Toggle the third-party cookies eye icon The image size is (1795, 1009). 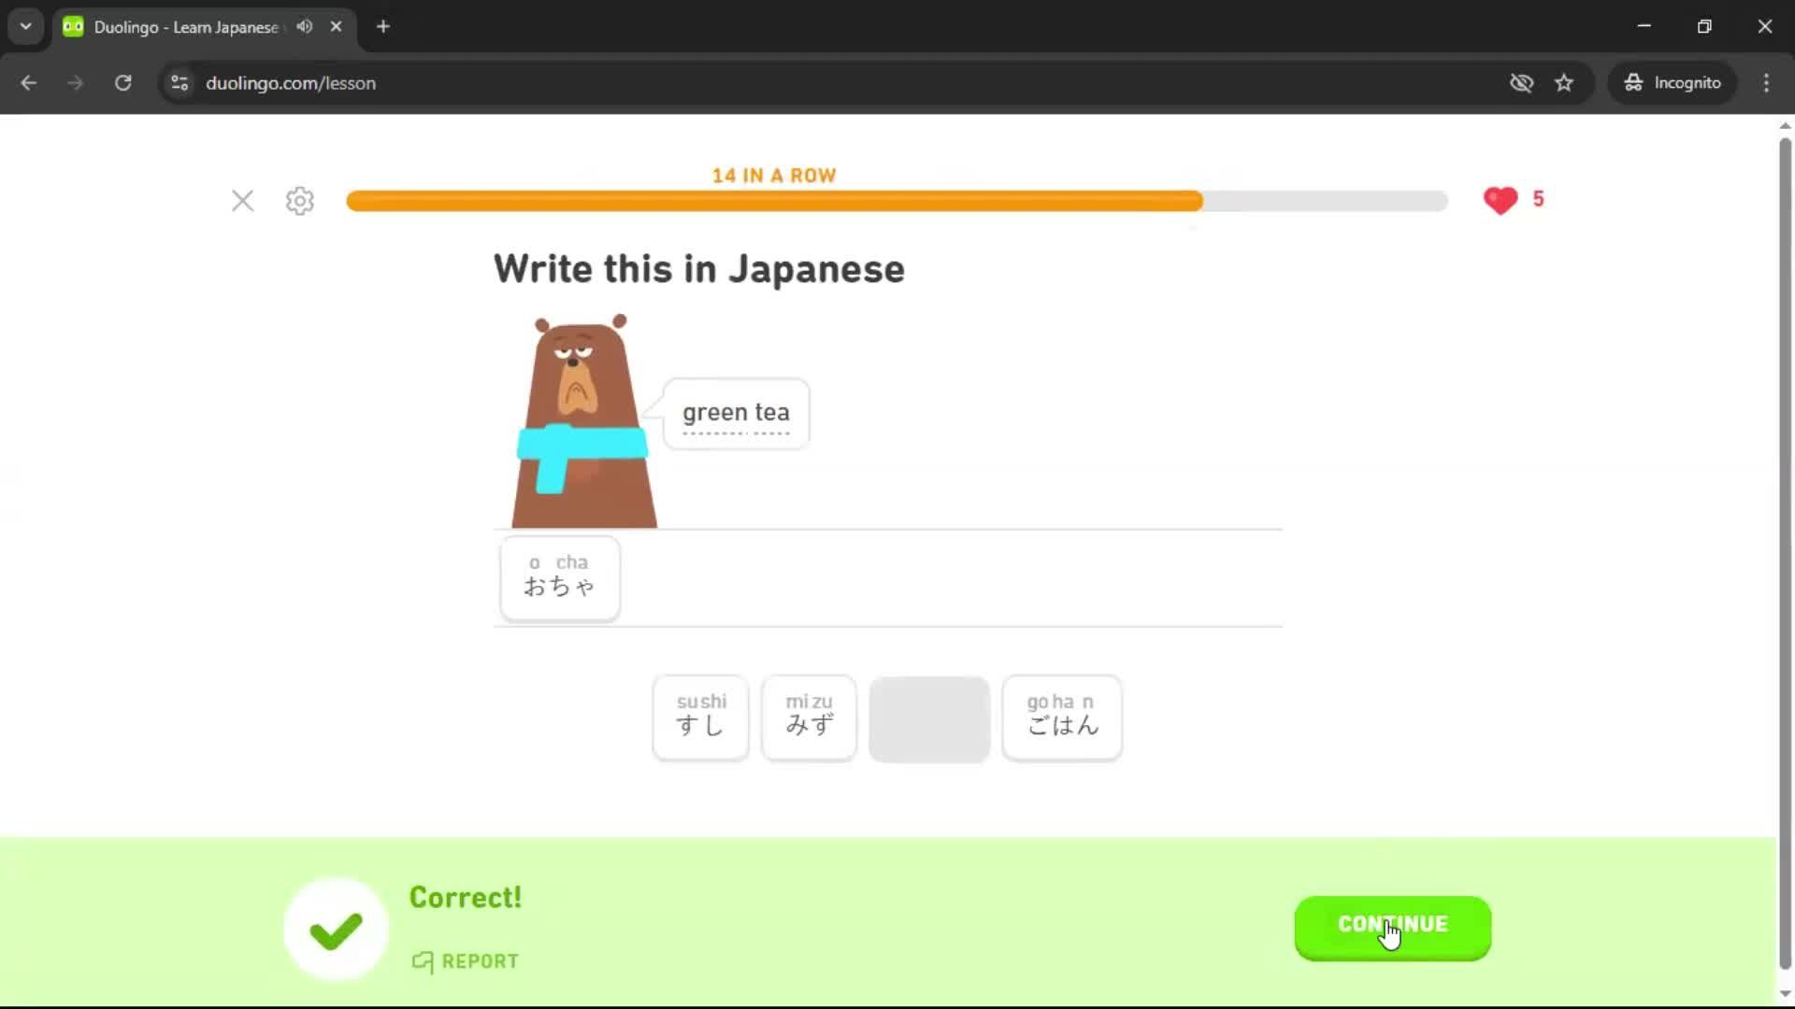pyautogui.click(x=1522, y=83)
